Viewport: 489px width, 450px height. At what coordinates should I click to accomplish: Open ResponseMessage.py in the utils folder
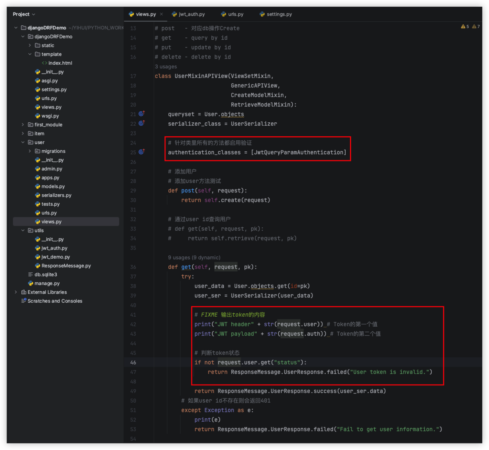66,266
